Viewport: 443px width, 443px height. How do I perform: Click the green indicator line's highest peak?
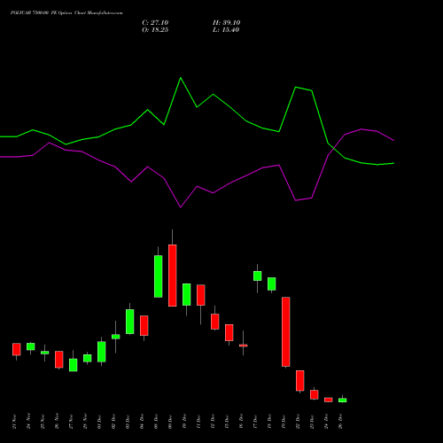point(181,78)
